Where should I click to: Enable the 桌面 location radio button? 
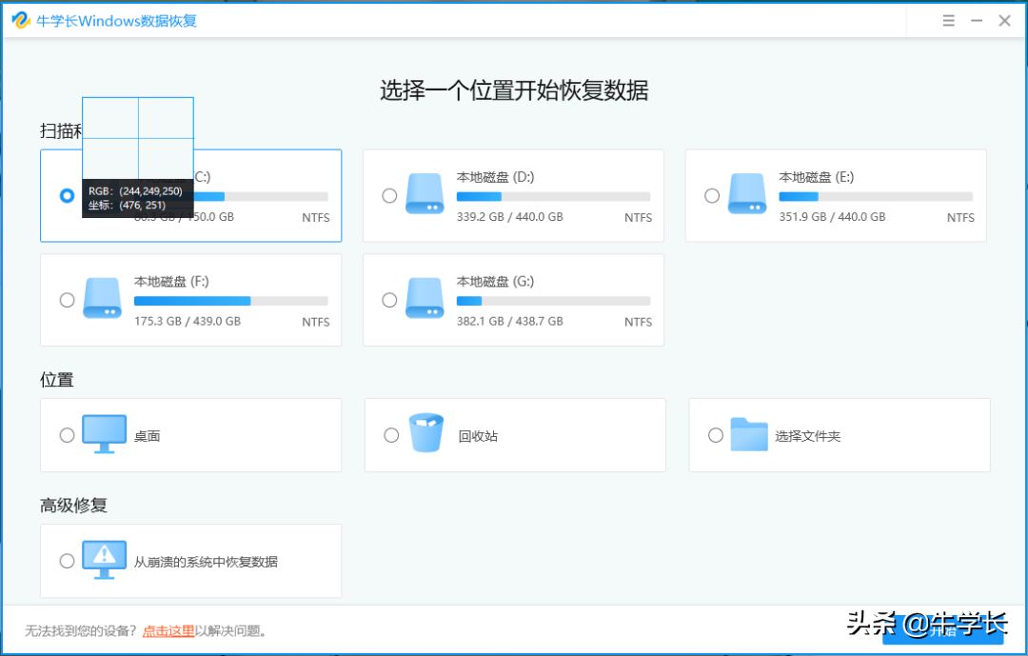click(67, 433)
